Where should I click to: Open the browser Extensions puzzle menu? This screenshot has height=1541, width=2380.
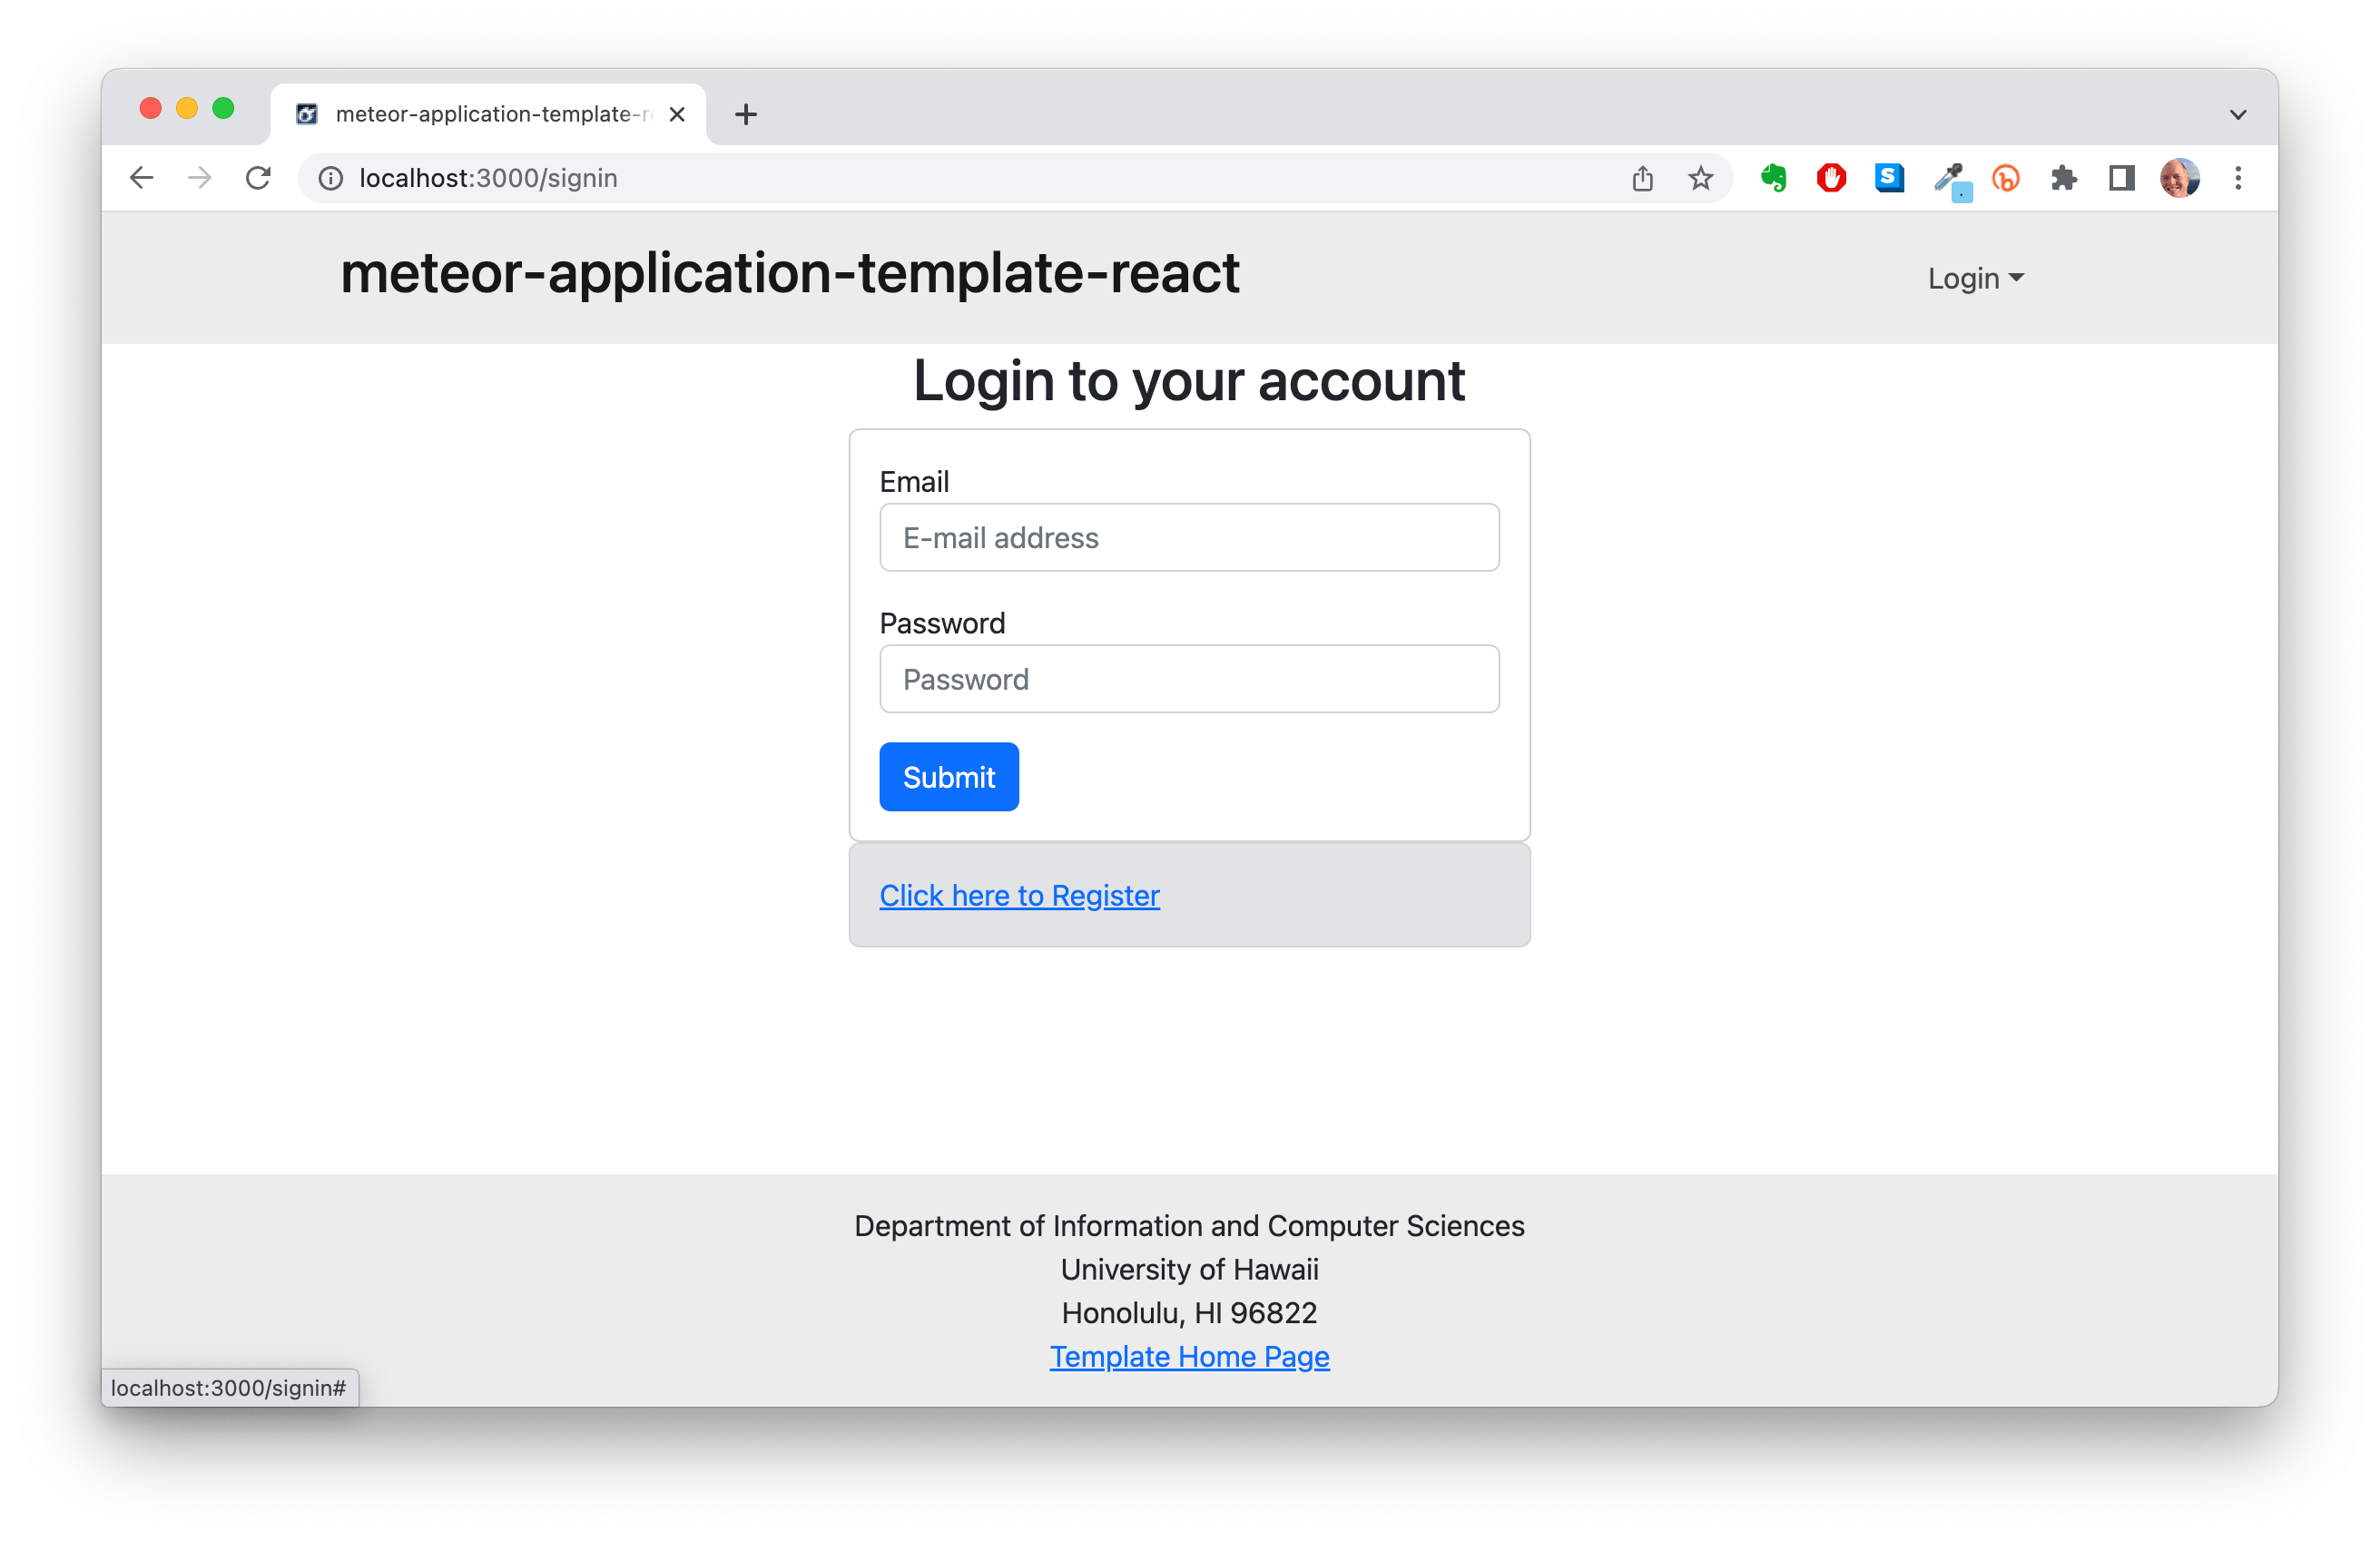click(2064, 178)
